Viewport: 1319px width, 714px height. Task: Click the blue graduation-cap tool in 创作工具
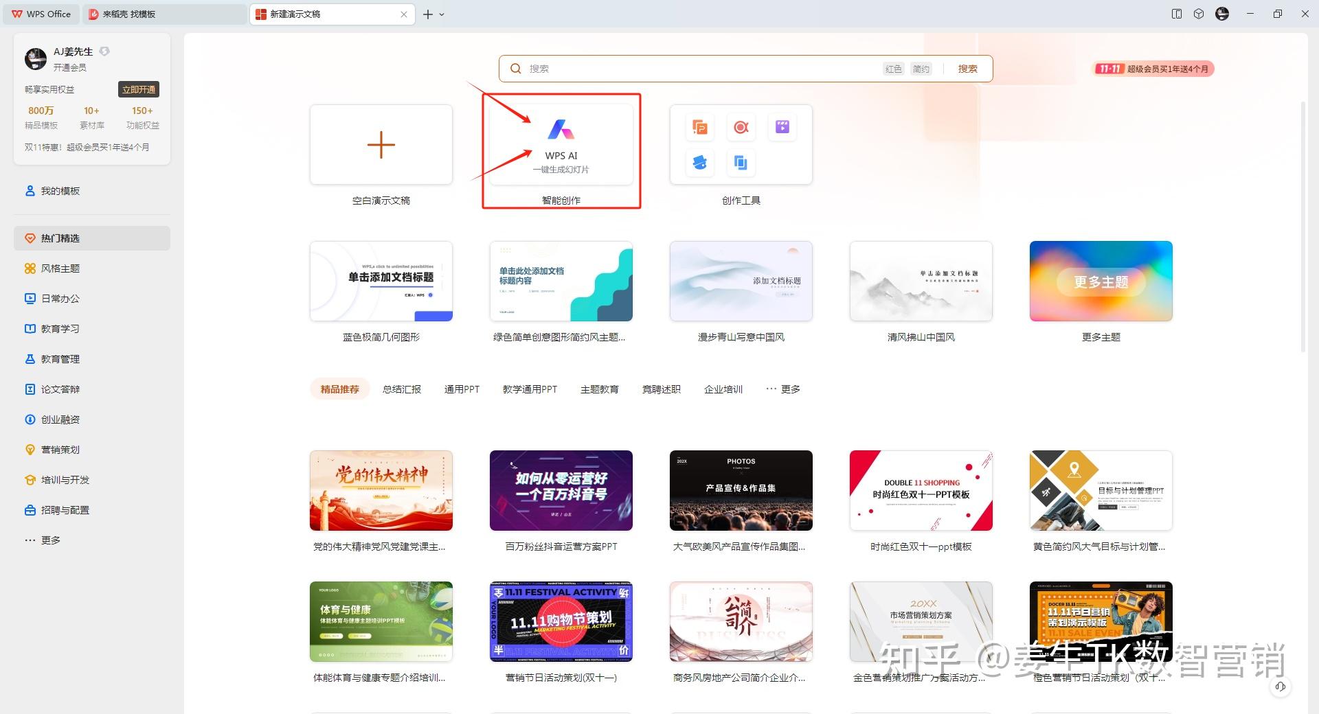[699, 163]
